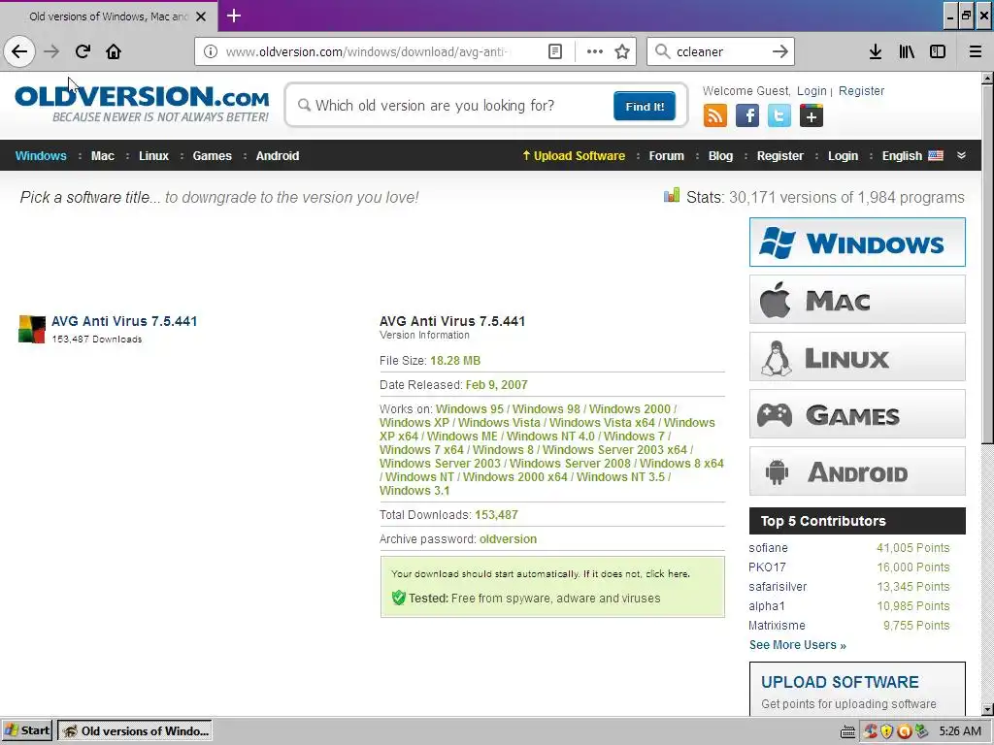Open the browser home page icon

(x=114, y=51)
